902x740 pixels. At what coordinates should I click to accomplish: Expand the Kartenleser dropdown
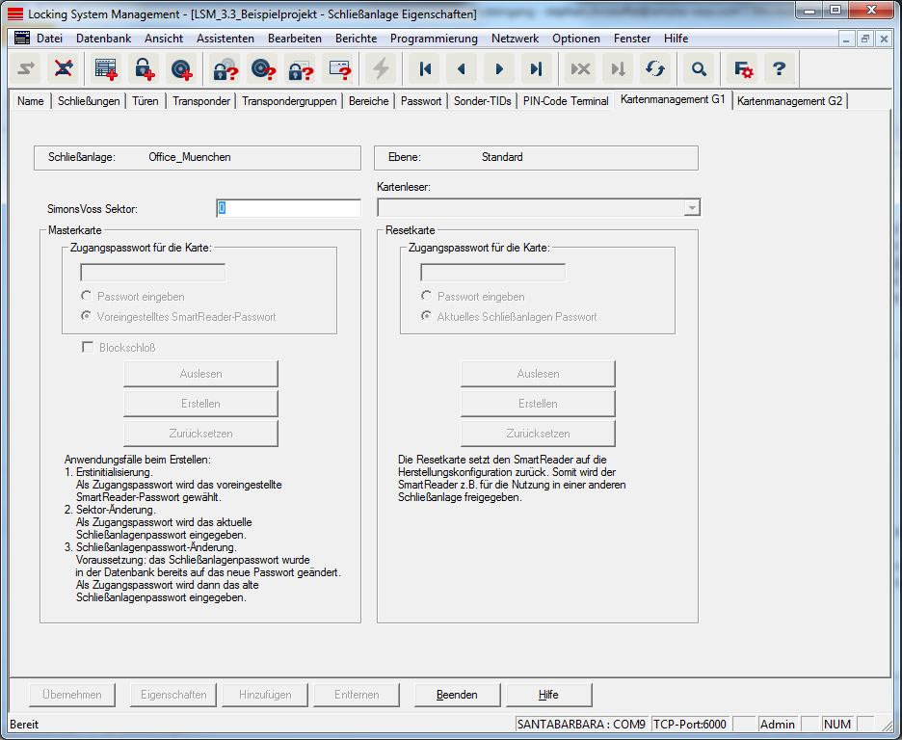click(x=690, y=208)
